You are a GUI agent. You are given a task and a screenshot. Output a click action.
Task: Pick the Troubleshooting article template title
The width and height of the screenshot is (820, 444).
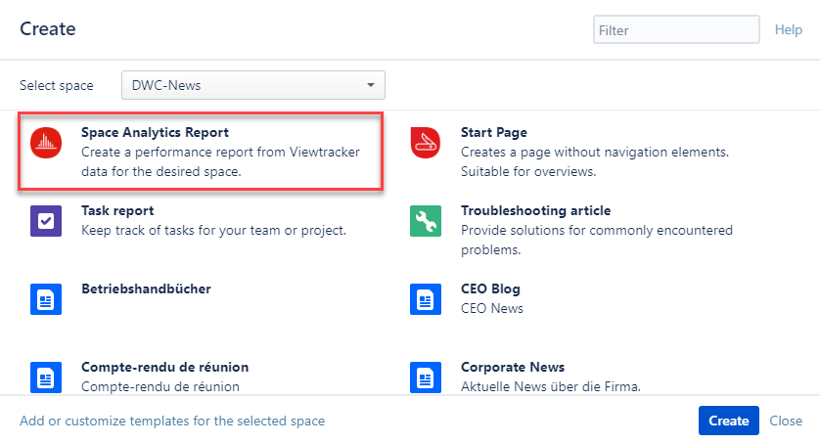535,210
